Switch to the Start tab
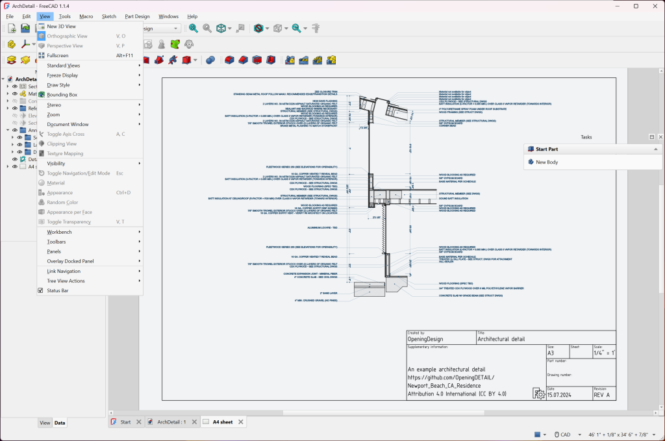This screenshot has height=441, width=665. point(125,422)
